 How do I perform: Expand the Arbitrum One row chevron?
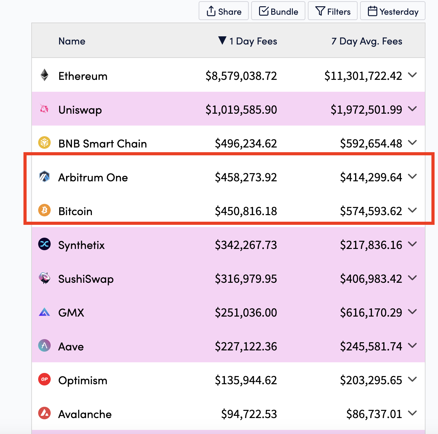[x=413, y=176]
